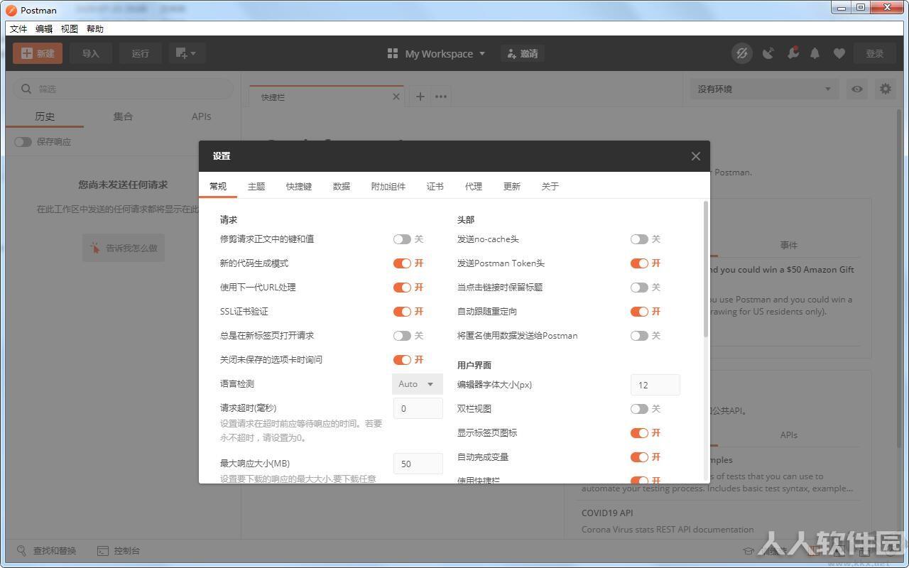This screenshot has width=909, height=568.
Task: Open the 控制台 console in status bar
Action: point(119,551)
